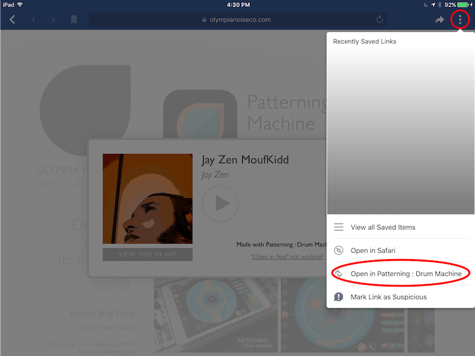Image resolution: width=475 pixels, height=356 pixels.
Task: Tap the Patterning app logo on the page
Action: 200,114
